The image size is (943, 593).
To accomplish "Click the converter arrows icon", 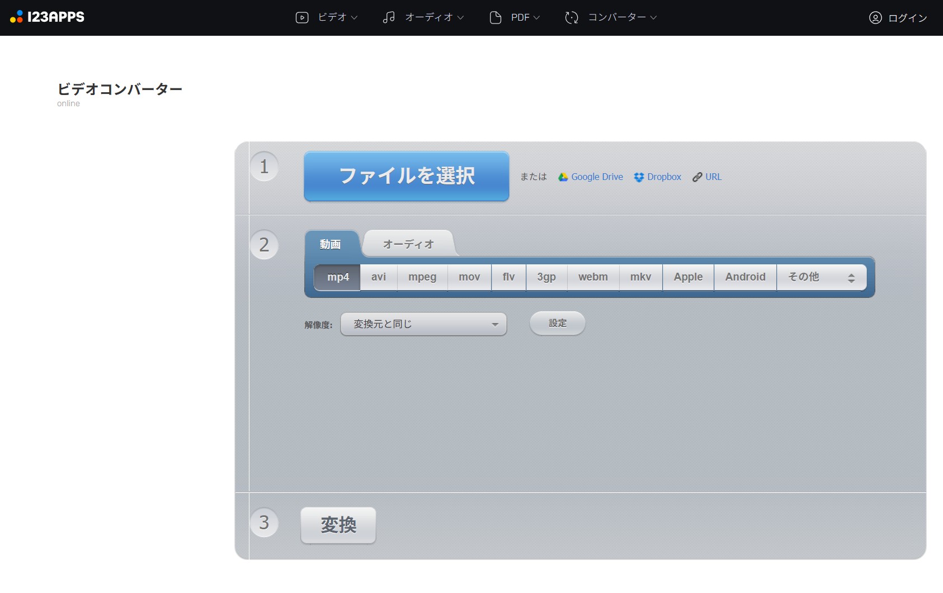I will [x=571, y=18].
